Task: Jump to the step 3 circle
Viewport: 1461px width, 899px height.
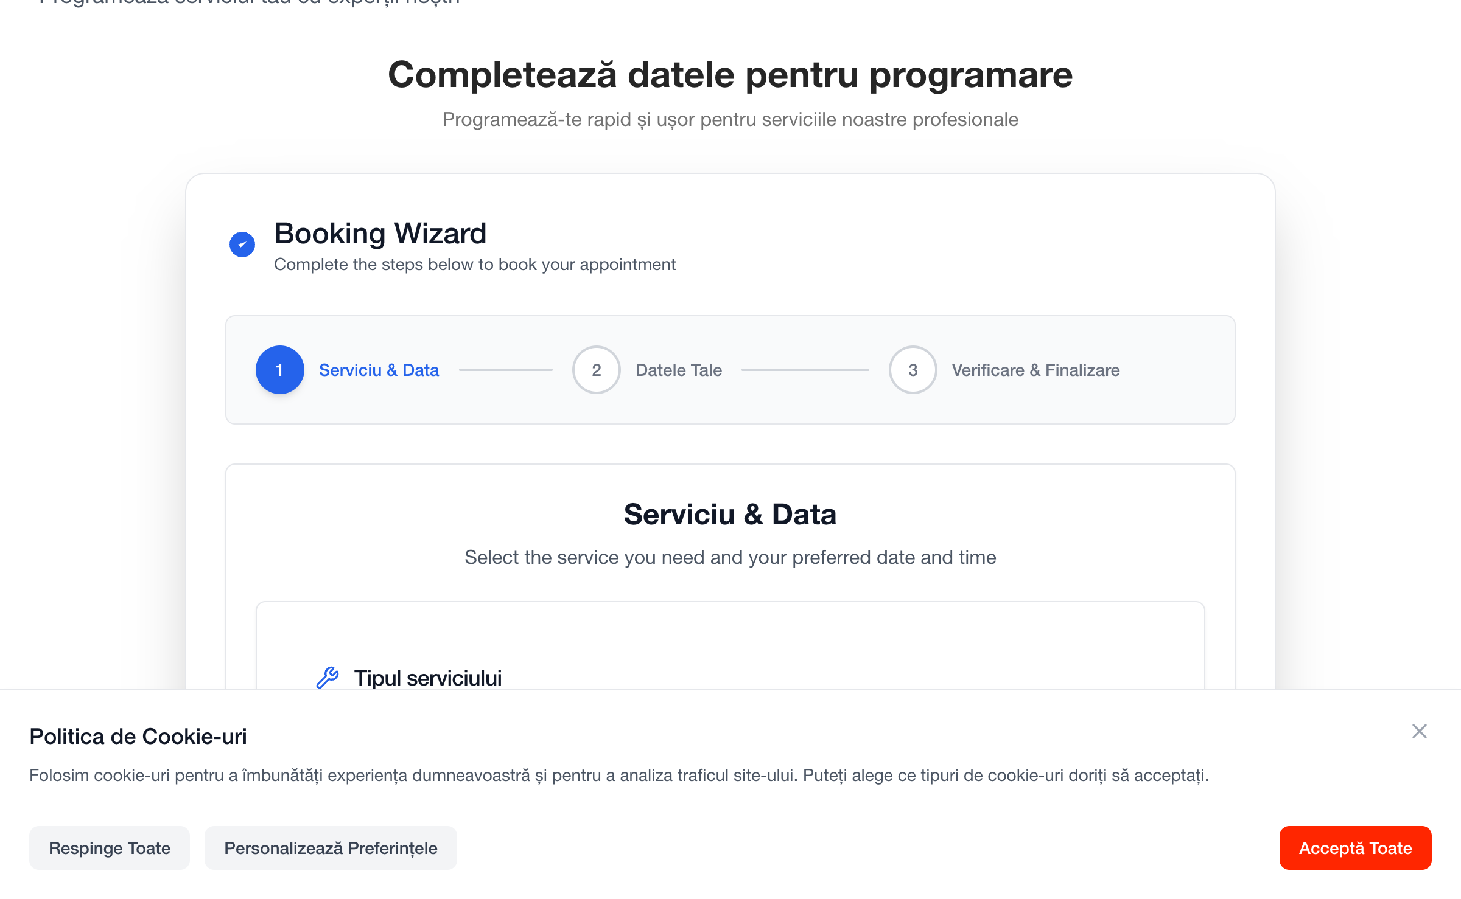Action: (x=913, y=370)
